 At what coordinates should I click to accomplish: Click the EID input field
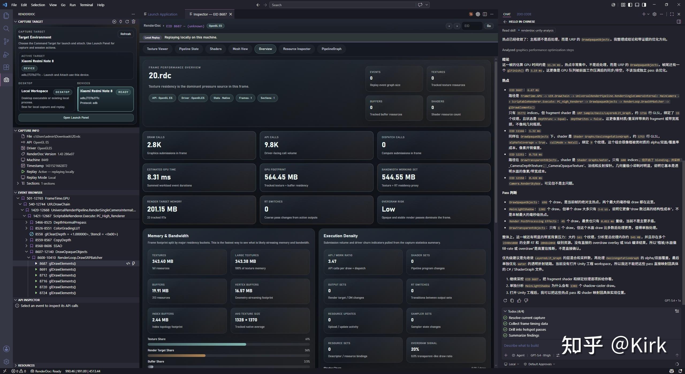(x=472, y=26)
